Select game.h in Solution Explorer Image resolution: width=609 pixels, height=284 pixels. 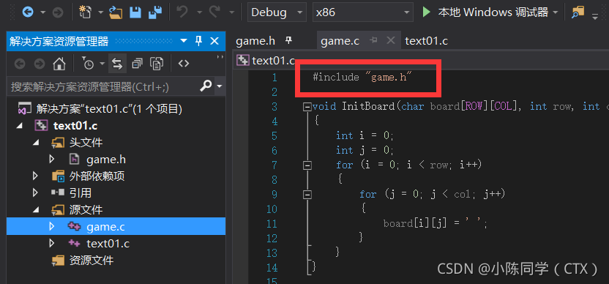(x=106, y=160)
